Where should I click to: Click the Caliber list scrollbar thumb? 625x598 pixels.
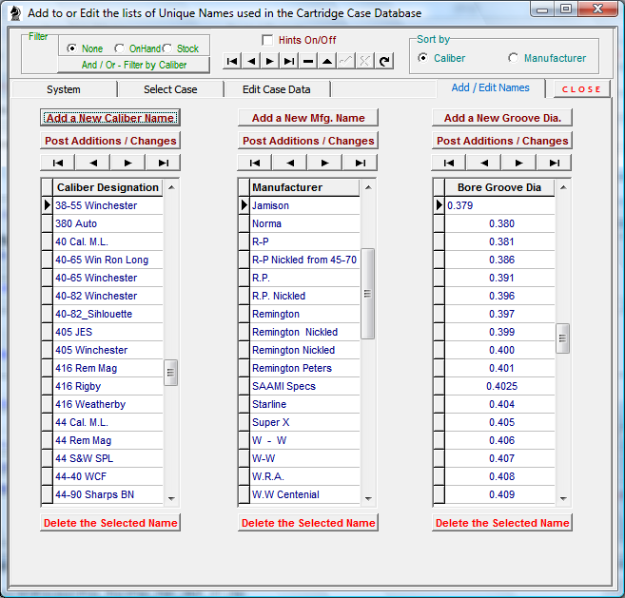click(x=171, y=373)
